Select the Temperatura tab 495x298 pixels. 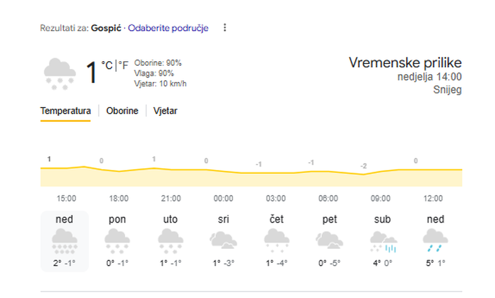click(x=66, y=111)
